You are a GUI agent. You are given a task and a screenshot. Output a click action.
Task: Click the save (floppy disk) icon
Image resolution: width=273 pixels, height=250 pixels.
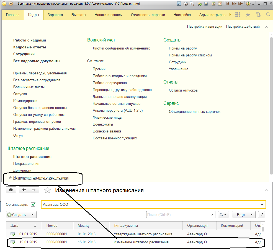click(179, 4)
